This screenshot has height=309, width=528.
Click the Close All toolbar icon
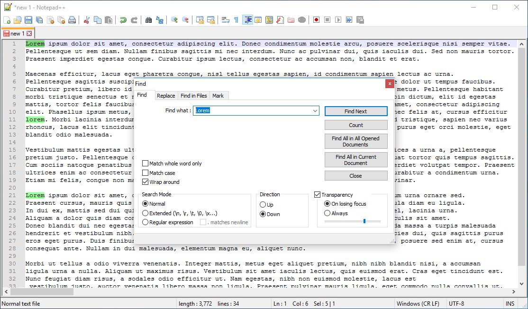[x=61, y=20]
